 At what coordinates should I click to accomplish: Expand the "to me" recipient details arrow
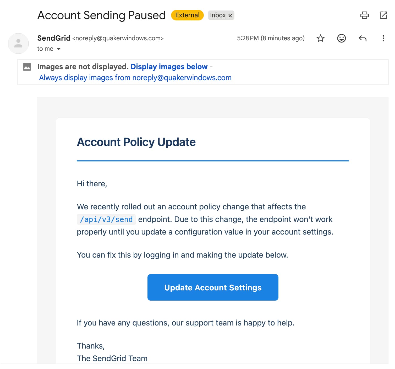tap(59, 49)
